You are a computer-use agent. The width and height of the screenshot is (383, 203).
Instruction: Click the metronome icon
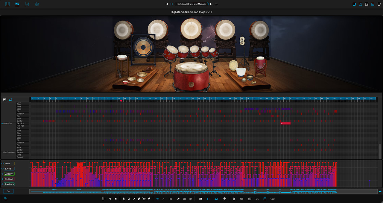tap(234, 199)
